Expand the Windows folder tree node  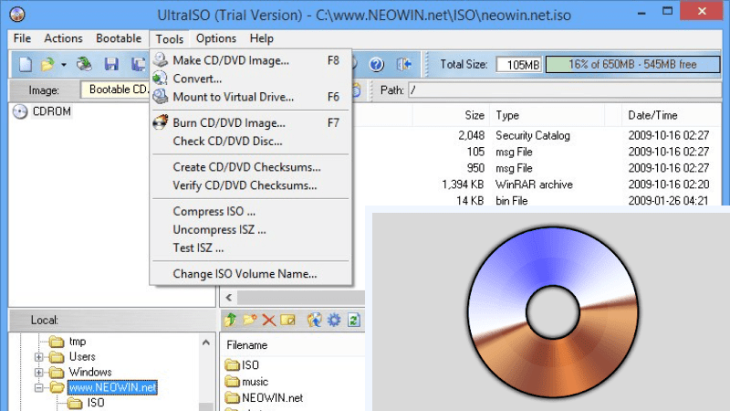[x=40, y=373]
